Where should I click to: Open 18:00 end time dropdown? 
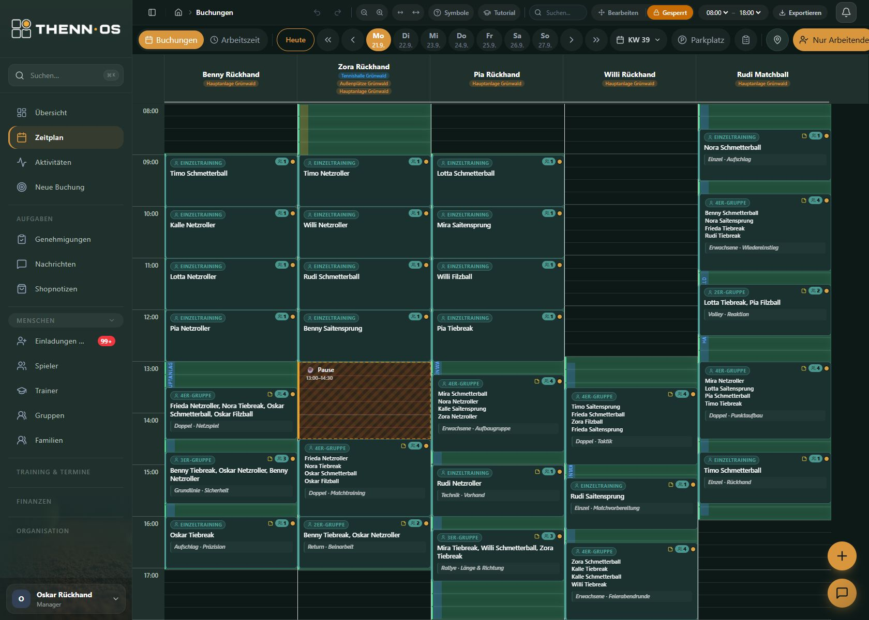tap(750, 12)
